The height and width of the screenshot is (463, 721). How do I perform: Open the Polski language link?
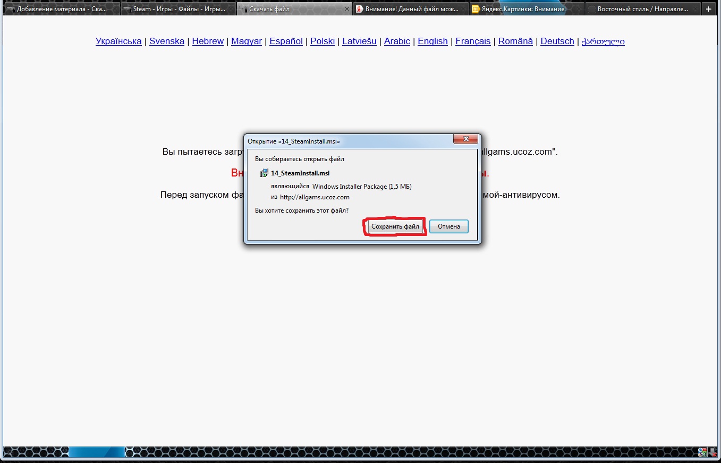click(x=323, y=41)
